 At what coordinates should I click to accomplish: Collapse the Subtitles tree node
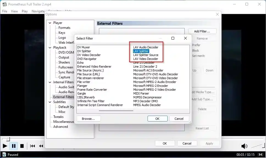tap(50, 102)
